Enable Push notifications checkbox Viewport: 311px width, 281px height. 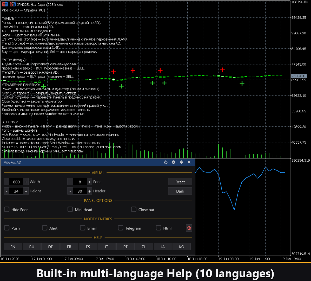tap(7, 228)
